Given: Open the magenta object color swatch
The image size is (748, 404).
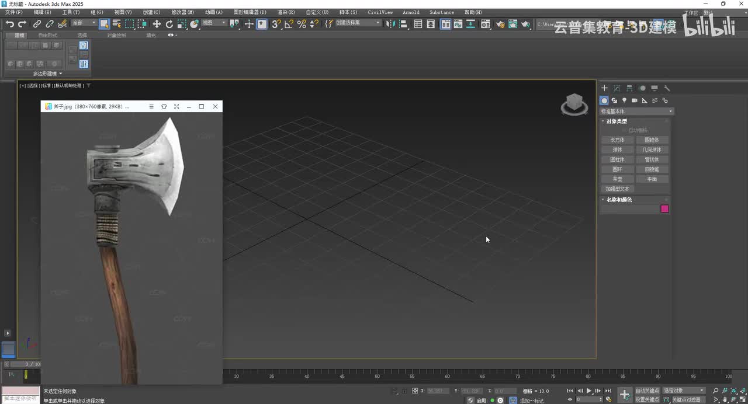Looking at the screenshot, I should [664, 209].
